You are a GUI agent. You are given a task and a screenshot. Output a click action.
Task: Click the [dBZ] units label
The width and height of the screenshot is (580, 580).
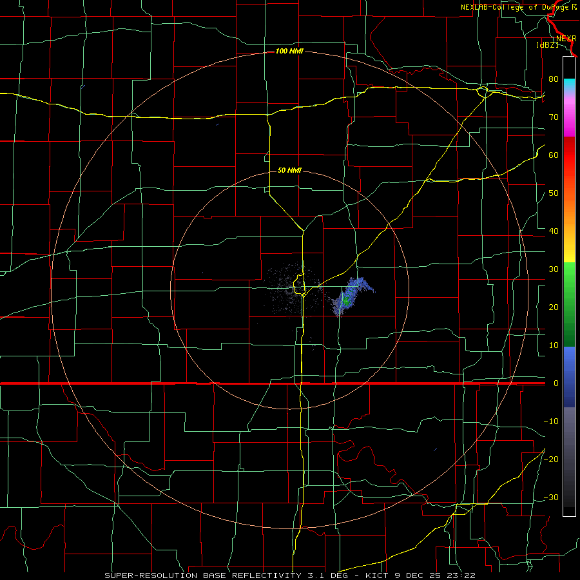pos(547,45)
